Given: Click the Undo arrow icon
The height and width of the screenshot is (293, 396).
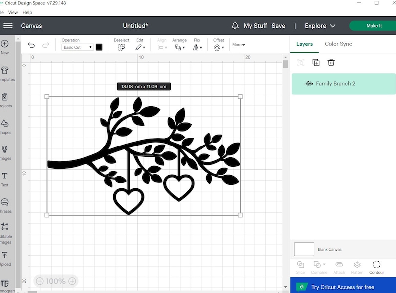Looking at the screenshot, I should pyautogui.click(x=31, y=45).
